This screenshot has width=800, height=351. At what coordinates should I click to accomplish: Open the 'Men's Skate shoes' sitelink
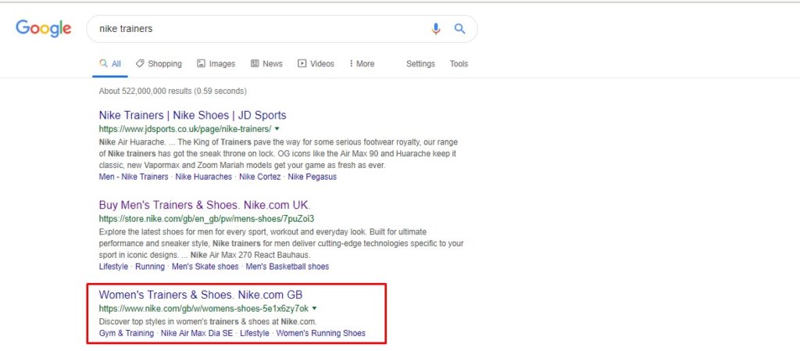[x=205, y=267]
